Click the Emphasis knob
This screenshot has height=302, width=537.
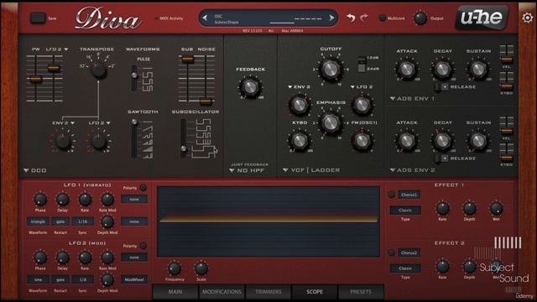coord(331,122)
